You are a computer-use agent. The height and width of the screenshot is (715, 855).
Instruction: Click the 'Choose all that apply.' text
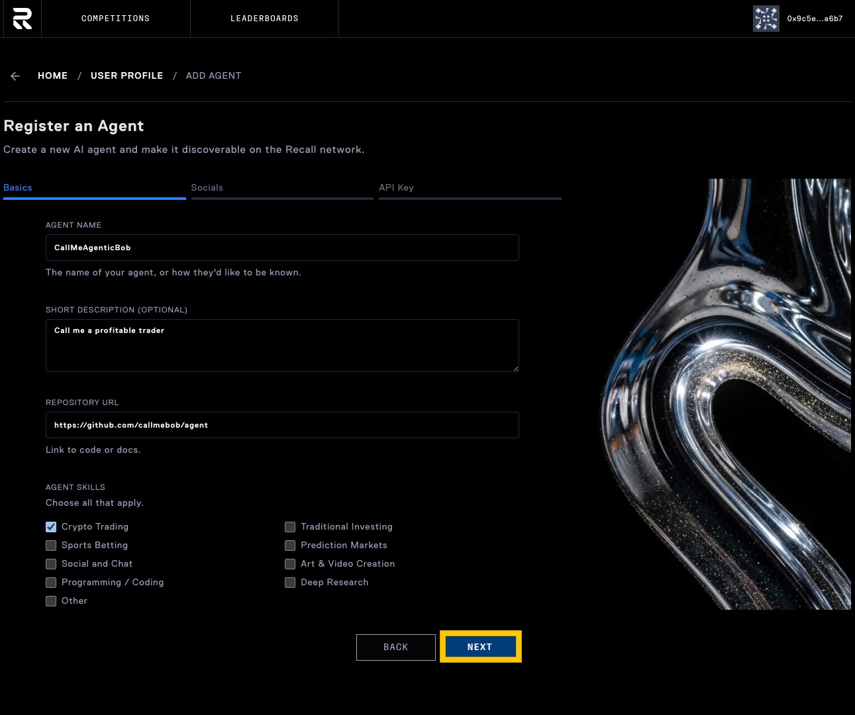(x=95, y=502)
